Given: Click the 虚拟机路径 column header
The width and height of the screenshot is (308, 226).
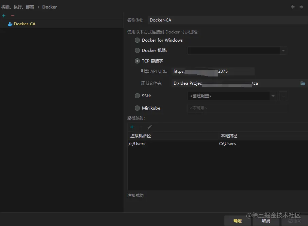Looking at the screenshot, I should (173, 136).
